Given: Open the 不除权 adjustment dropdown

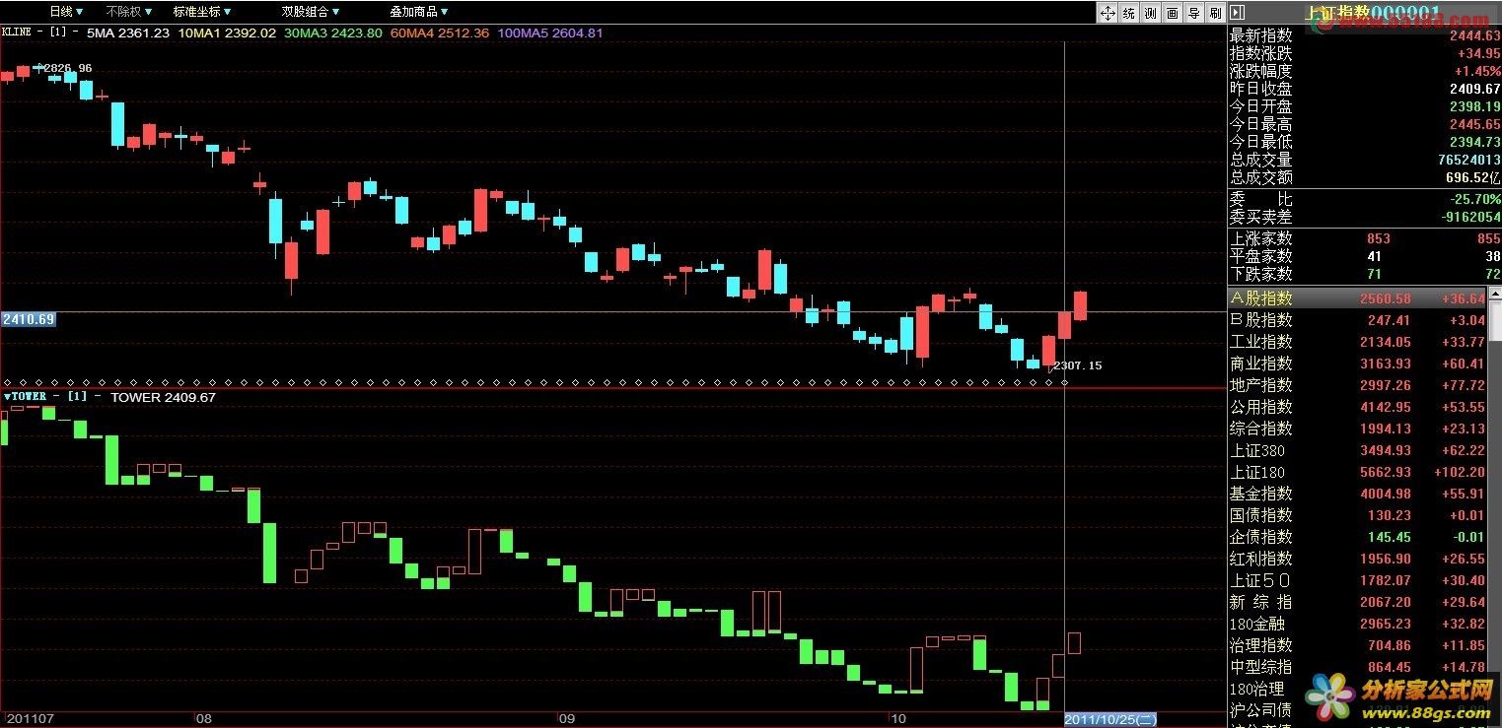Looking at the screenshot, I should (x=129, y=12).
